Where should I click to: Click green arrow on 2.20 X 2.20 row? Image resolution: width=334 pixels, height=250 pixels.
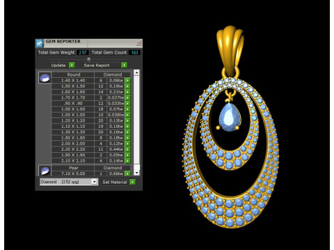pos(127,149)
